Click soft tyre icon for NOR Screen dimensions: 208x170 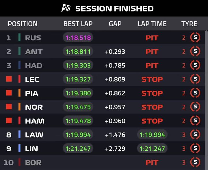tap(195, 107)
